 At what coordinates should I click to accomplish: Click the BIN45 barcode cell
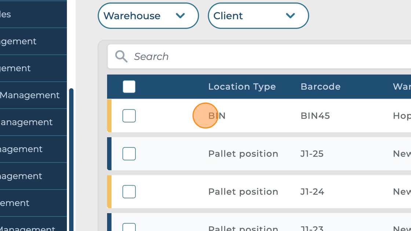pyautogui.click(x=315, y=116)
